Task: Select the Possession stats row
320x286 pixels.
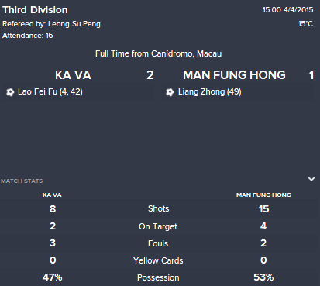Action: (x=158, y=277)
